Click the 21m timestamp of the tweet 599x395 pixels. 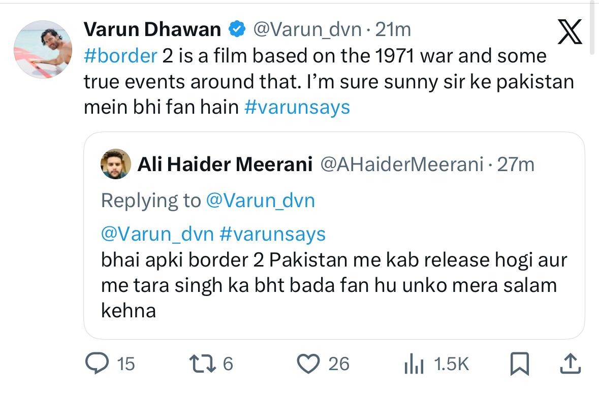(392, 30)
